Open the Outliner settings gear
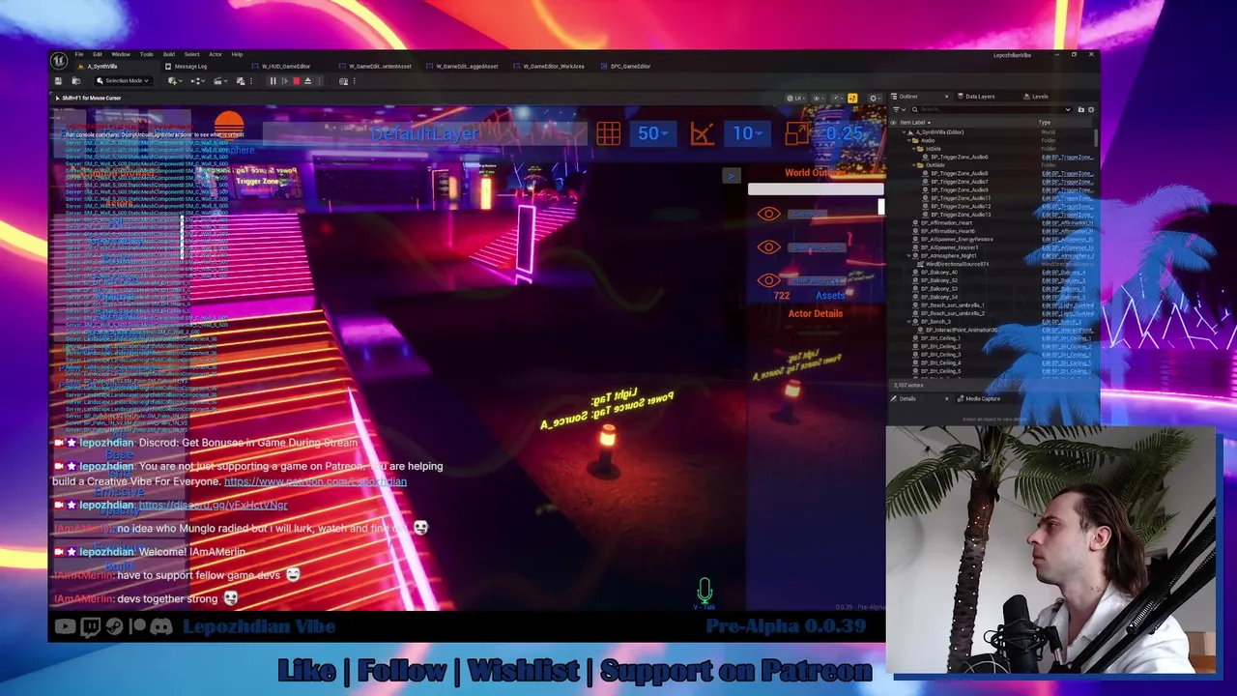 (1091, 109)
